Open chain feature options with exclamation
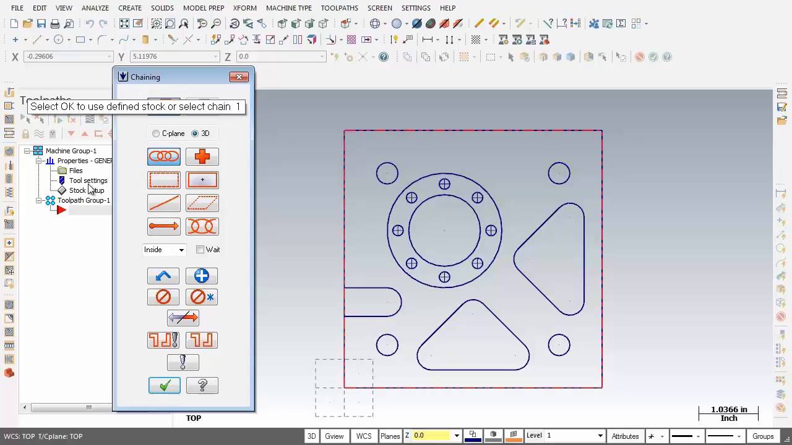792x445 pixels. [x=163, y=340]
